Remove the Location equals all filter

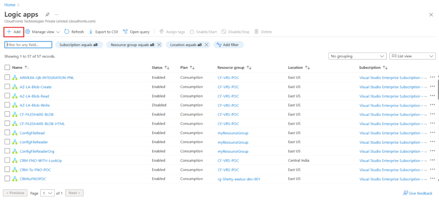click(206, 45)
